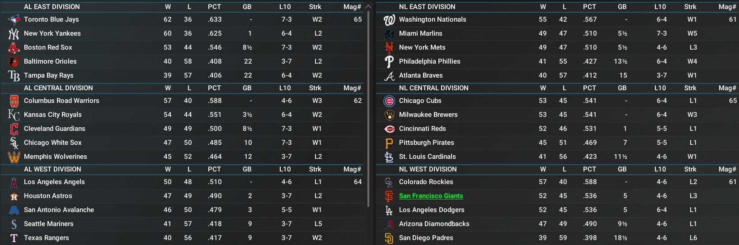Select the Colorado Rockies team name
Viewport: 739px width, 245px height.
(426, 182)
